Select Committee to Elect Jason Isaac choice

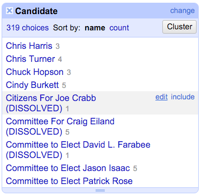click(68, 168)
